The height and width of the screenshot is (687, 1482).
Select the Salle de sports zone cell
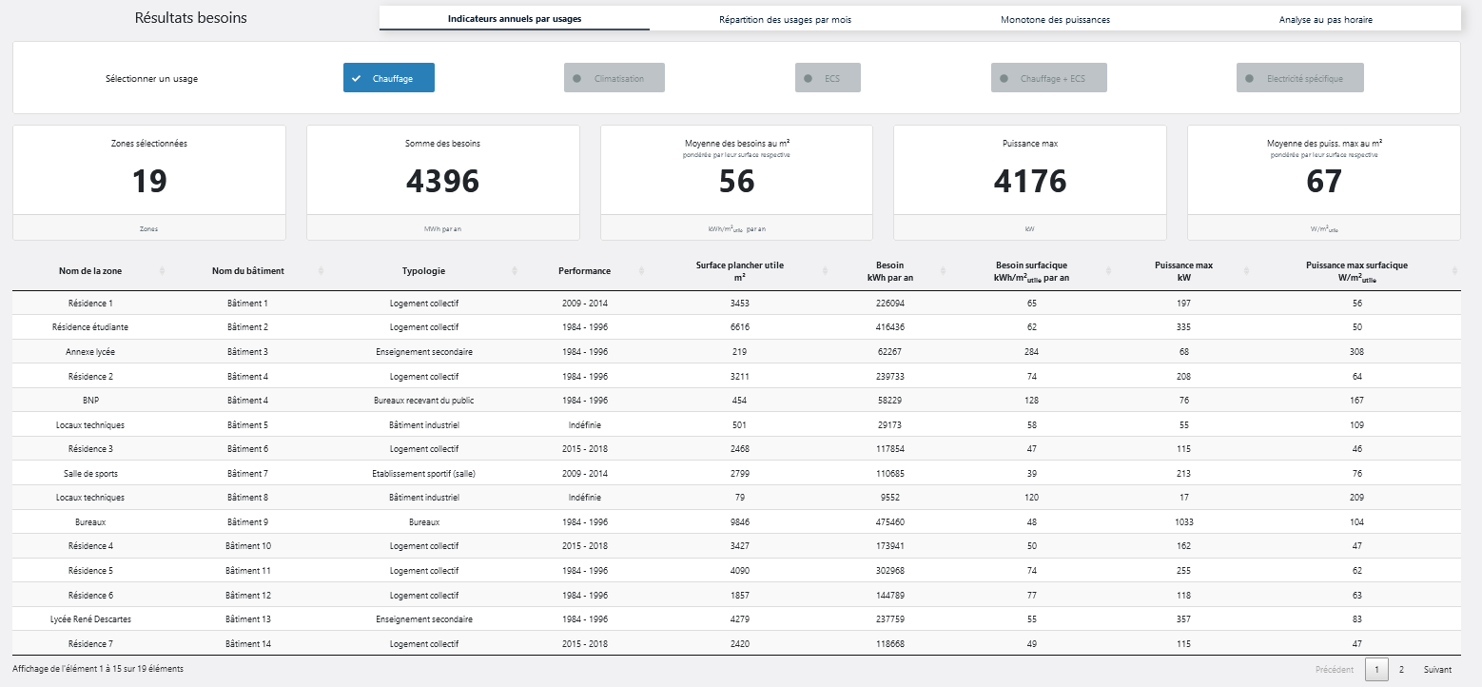pyautogui.click(x=90, y=474)
